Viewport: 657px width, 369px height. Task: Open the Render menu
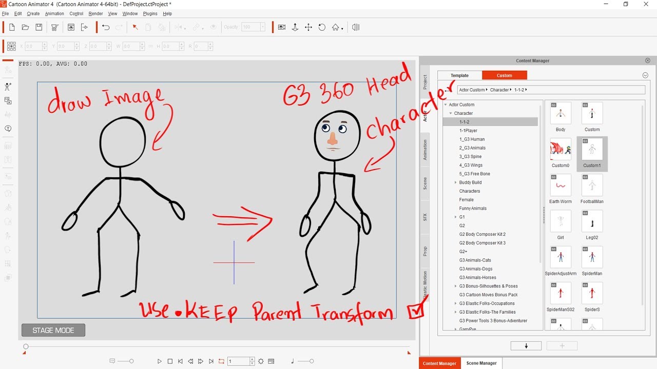click(95, 14)
